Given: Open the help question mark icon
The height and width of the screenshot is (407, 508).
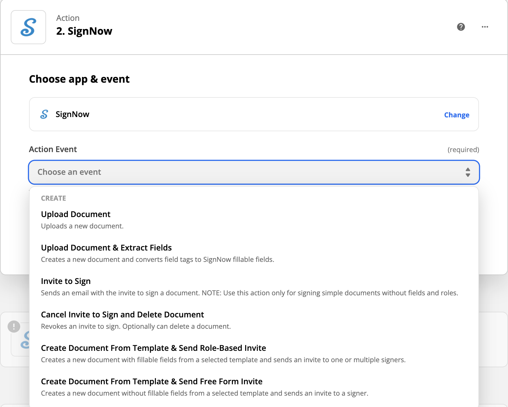Looking at the screenshot, I should tap(461, 27).
